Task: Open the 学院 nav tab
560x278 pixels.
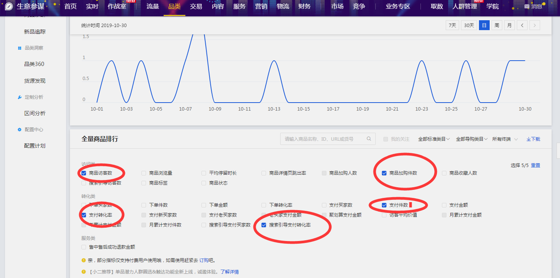Action: pyautogui.click(x=493, y=6)
